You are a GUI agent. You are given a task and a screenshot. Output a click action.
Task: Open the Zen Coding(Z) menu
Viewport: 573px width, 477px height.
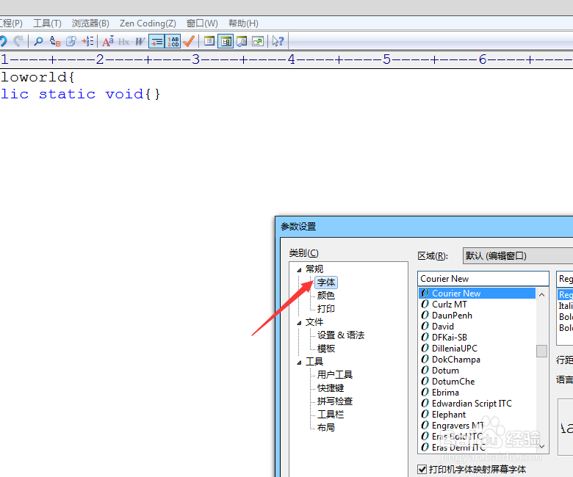tap(148, 23)
